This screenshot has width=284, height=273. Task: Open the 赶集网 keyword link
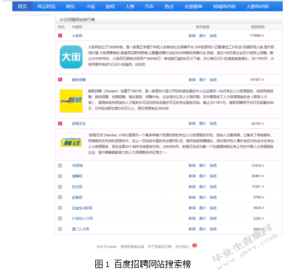click(77, 198)
